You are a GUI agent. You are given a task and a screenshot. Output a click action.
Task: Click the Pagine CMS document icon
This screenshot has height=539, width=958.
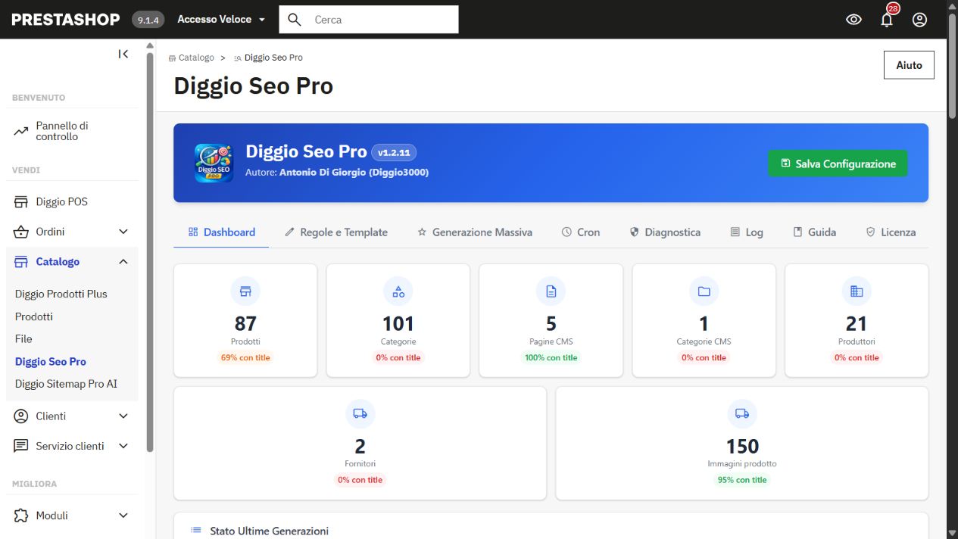pos(551,291)
